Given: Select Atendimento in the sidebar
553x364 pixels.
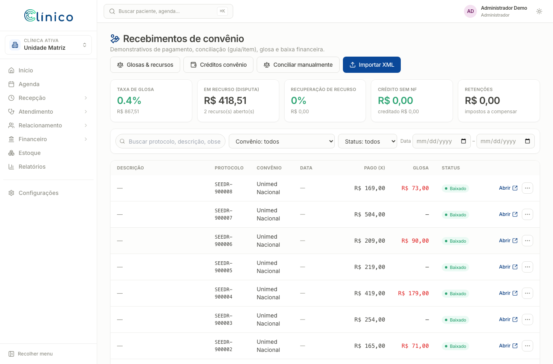Looking at the screenshot, I should [49, 112].
